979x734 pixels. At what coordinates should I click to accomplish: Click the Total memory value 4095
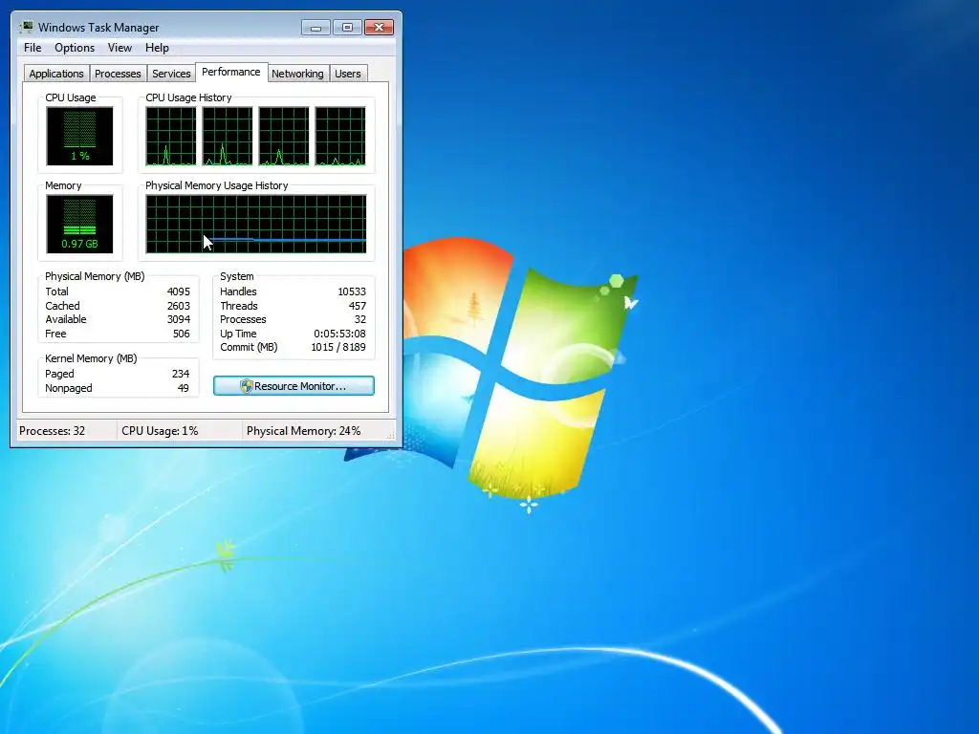(179, 291)
